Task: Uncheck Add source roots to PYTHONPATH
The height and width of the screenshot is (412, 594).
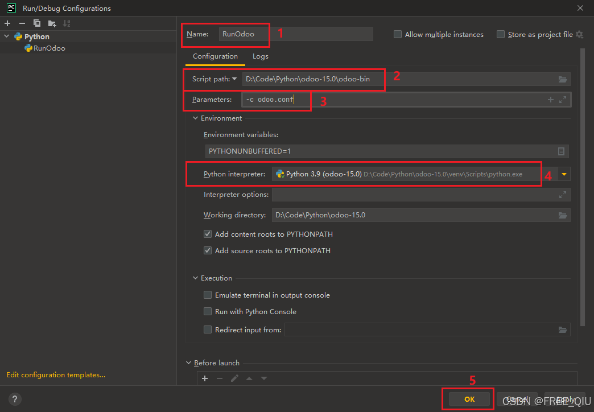Action: coord(208,250)
